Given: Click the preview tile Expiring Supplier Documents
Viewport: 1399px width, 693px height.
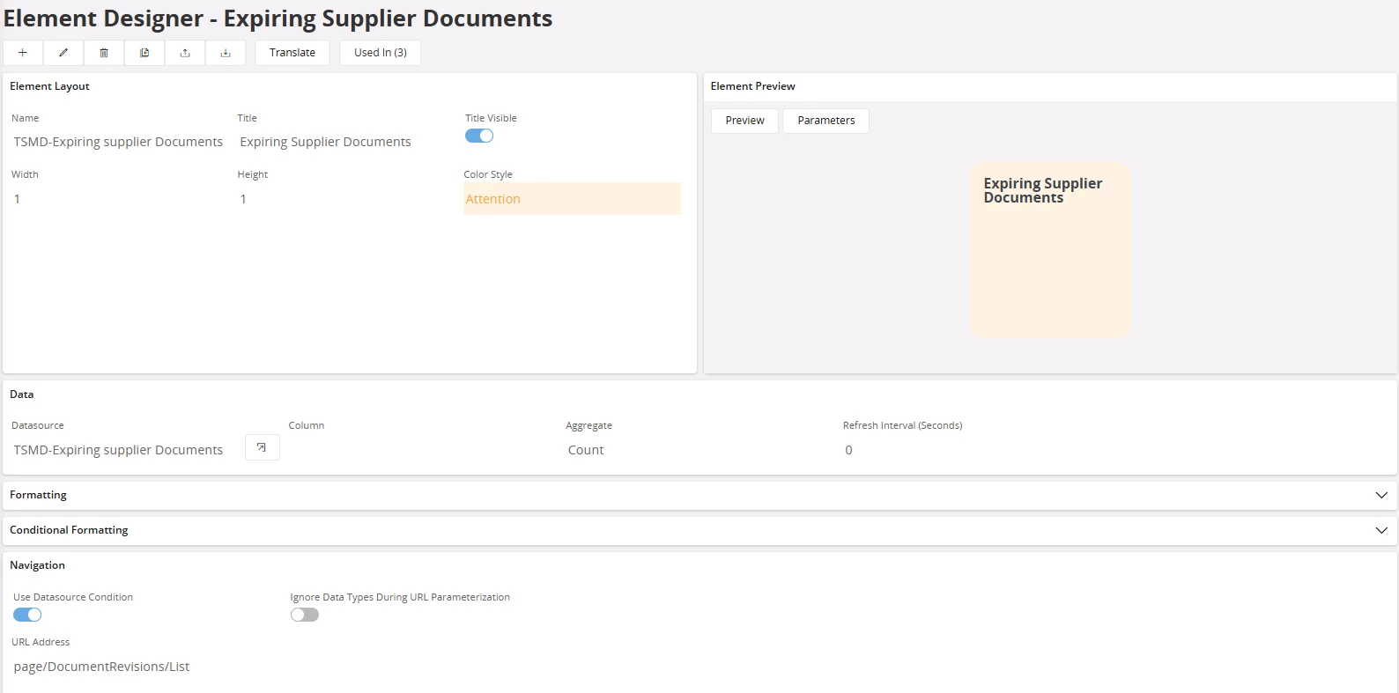Looking at the screenshot, I should point(1049,249).
